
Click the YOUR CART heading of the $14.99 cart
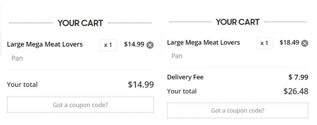coord(80,23)
